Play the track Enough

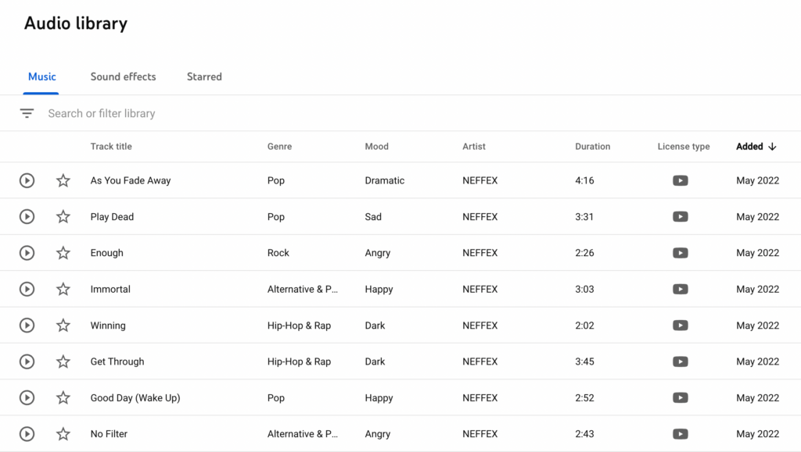click(27, 253)
